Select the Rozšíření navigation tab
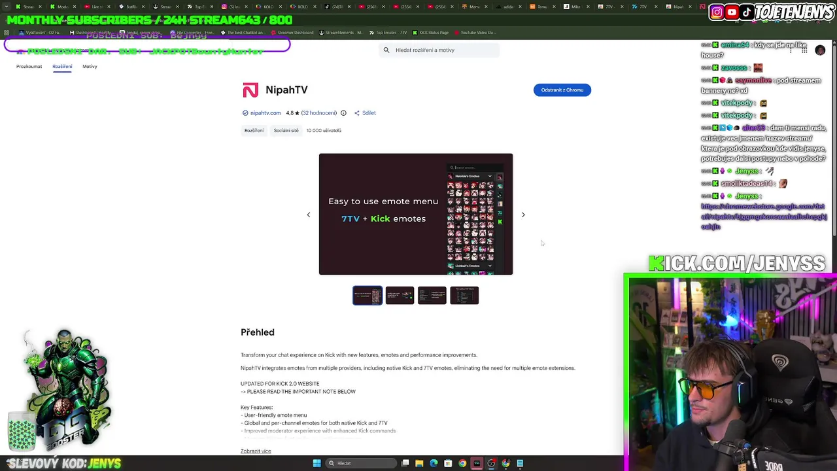This screenshot has height=471, width=837. (62, 67)
